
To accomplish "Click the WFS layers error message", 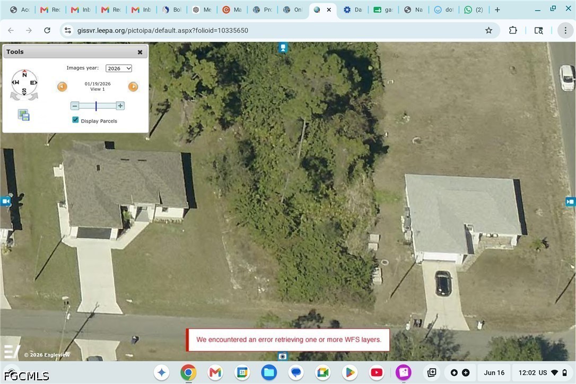I will pos(289,339).
